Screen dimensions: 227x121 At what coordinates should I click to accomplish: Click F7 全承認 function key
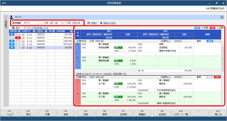[123, 113]
